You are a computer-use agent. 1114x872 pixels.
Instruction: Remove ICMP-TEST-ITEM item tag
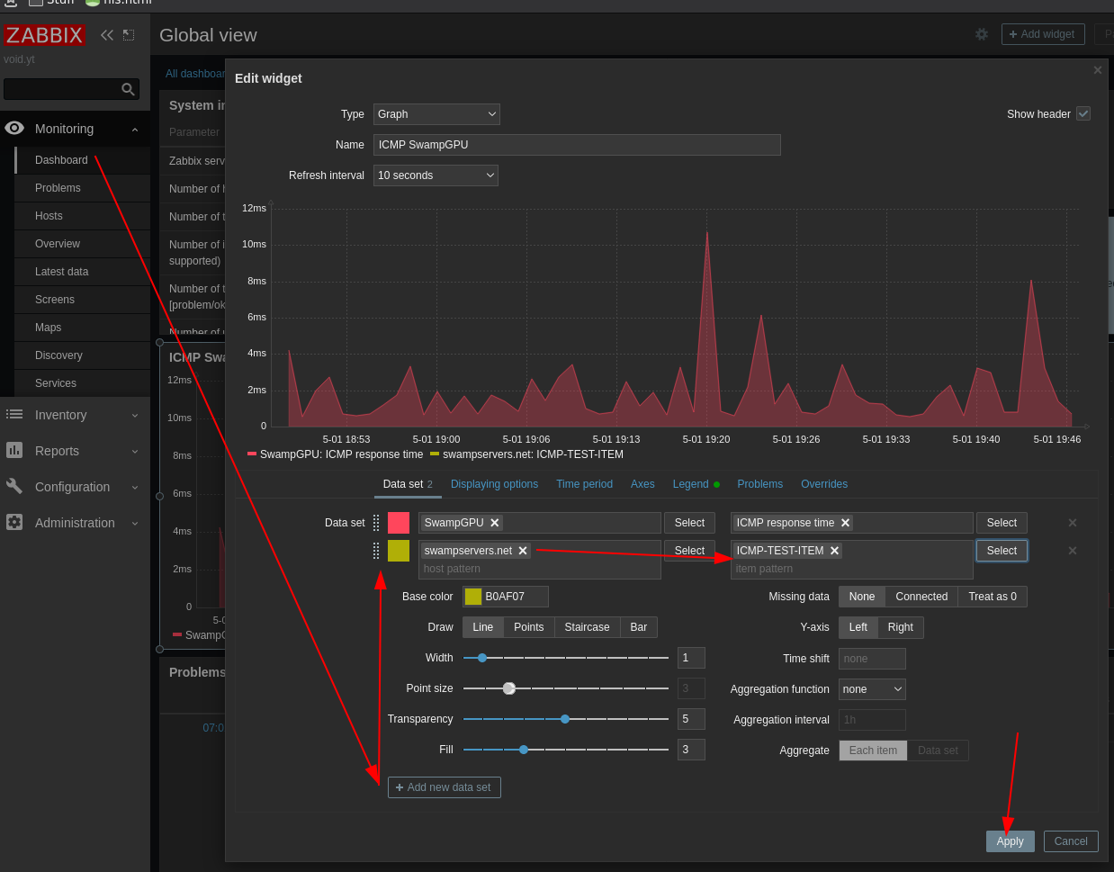point(834,551)
